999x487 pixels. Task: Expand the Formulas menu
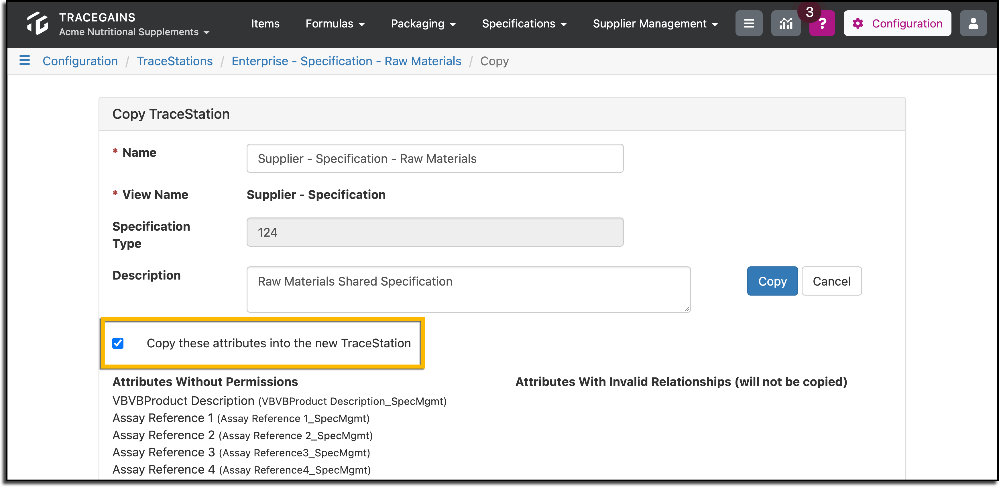(x=335, y=24)
